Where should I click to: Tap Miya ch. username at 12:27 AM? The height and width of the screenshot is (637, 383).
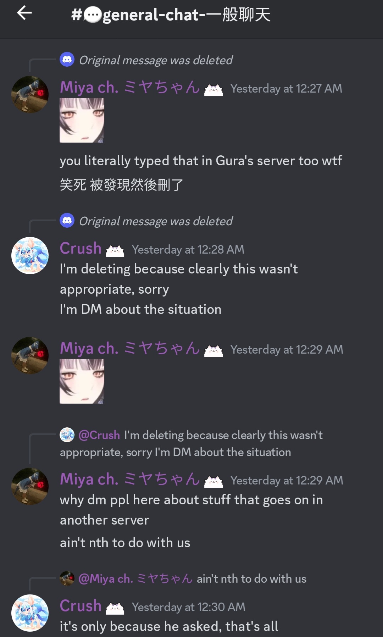pyautogui.click(x=130, y=87)
